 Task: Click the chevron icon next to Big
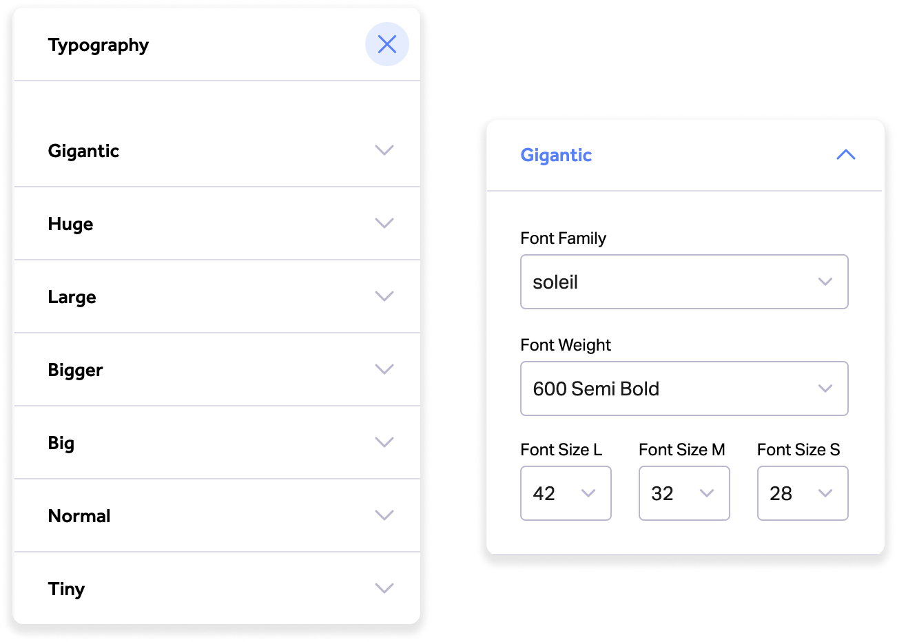[x=384, y=442]
